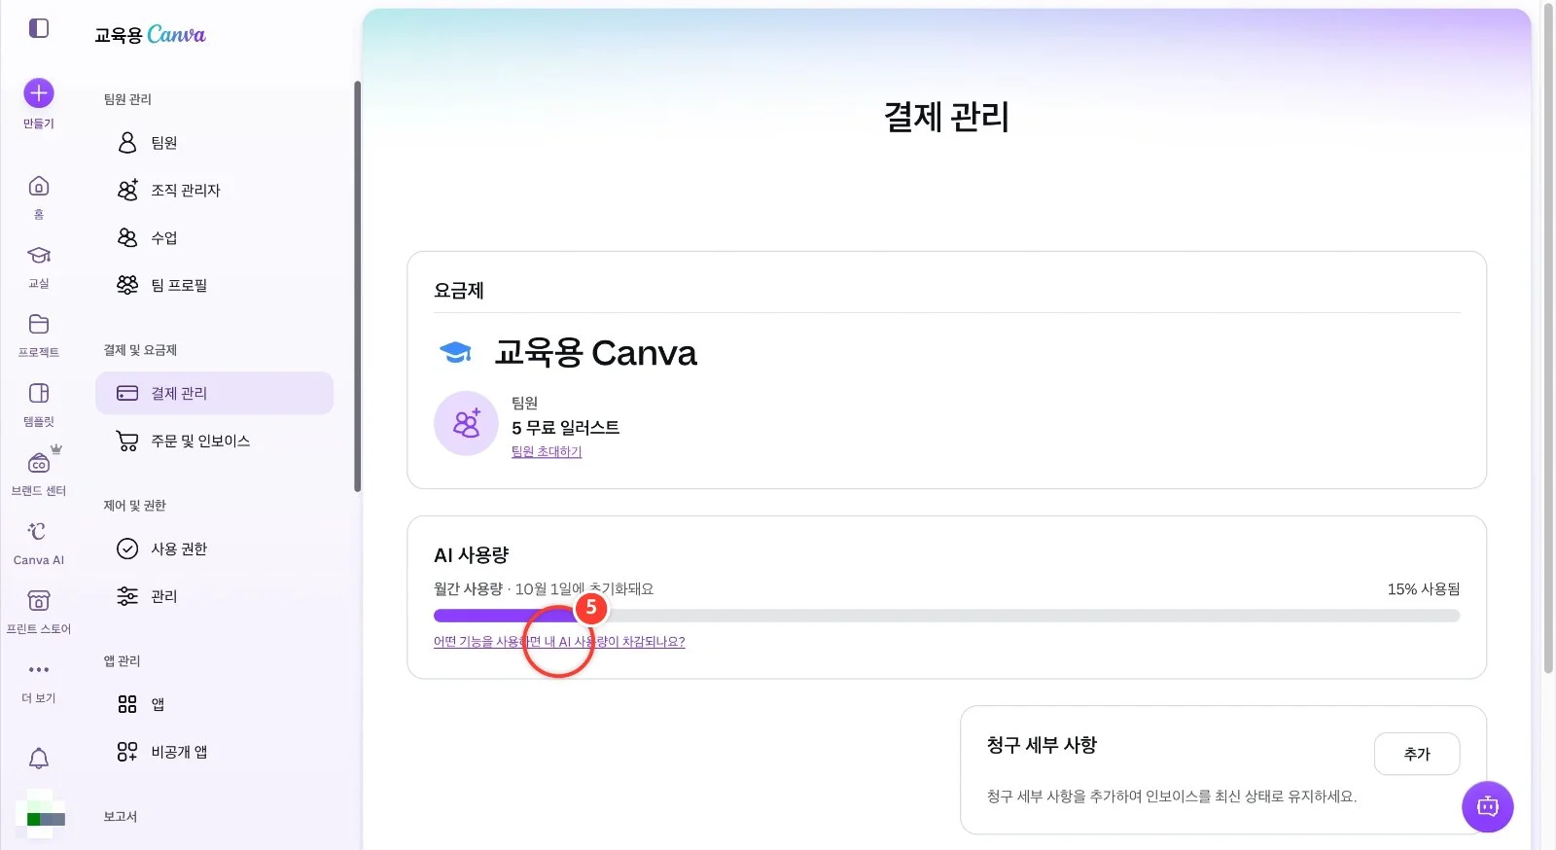Click the AI 사용량 progress bar
Screen dimensions: 1556x850
(x=946, y=616)
